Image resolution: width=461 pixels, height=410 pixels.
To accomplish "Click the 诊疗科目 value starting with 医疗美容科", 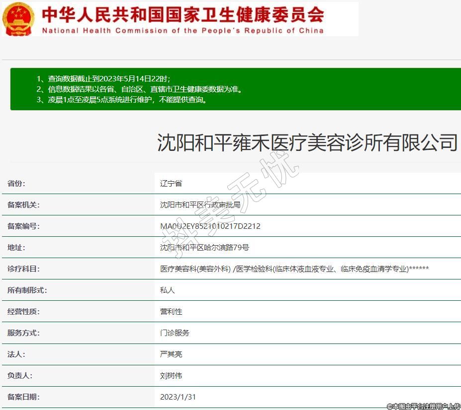I will (x=294, y=269).
